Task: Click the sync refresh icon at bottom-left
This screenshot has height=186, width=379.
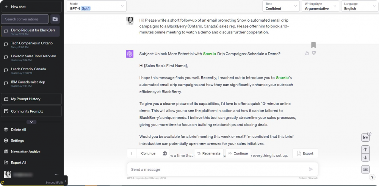Action: tap(2, 182)
